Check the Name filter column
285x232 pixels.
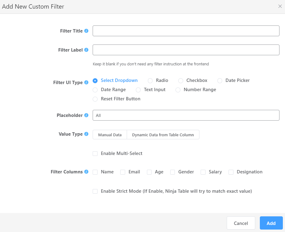tap(95, 172)
